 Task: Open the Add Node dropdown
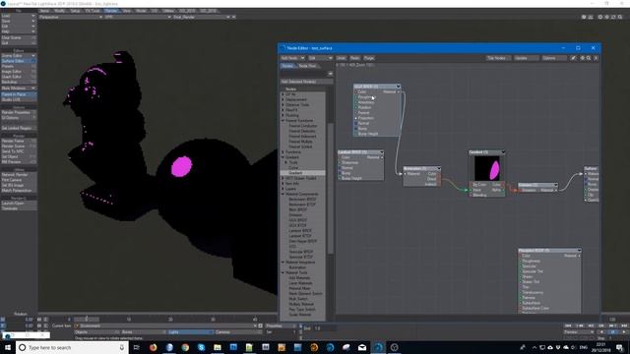292,58
